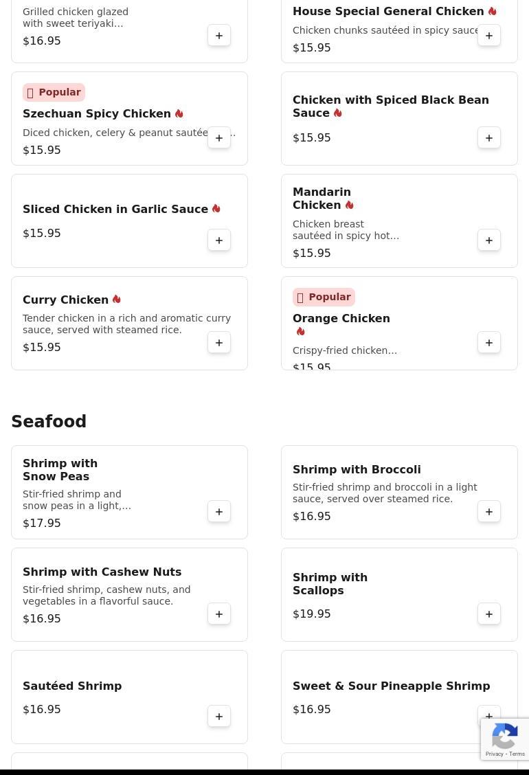Add Mandarin Chicken using plus icon
The width and height of the screenshot is (529, 775).
(489, 240)
